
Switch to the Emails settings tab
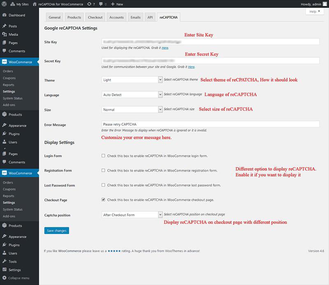pyautogui.click(x=136, y=17)
